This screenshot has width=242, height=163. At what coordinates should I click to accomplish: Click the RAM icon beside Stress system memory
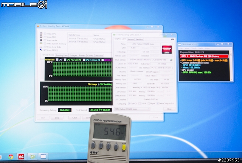41,43
